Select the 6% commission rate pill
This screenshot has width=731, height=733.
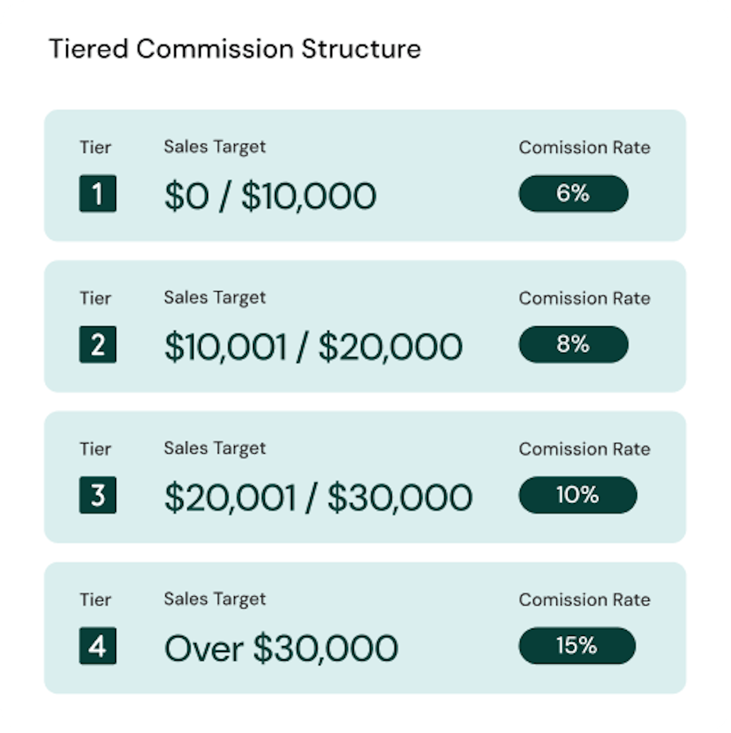573,194
